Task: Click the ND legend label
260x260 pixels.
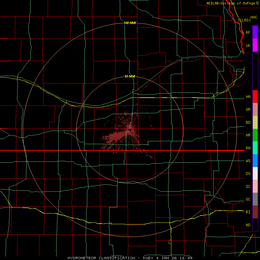Action: click(248, 225)
